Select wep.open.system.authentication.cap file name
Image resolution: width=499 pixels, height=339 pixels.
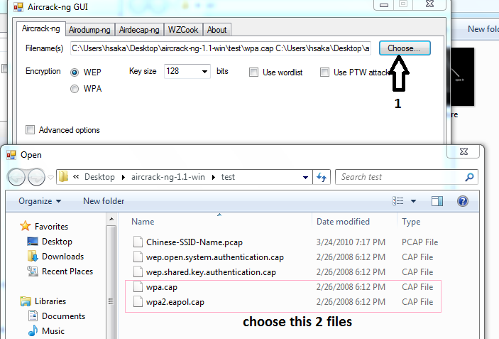215,257
